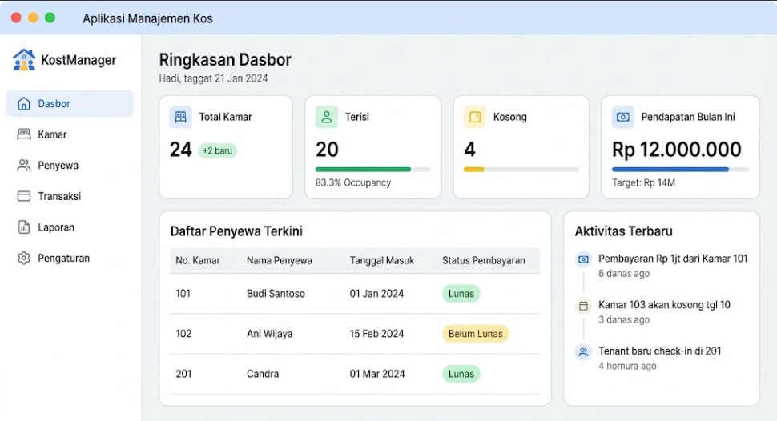The width and height of the screenshot is (777, 421).
Task: Click the Transaksi card icon in sidebar
Action: 24,196
